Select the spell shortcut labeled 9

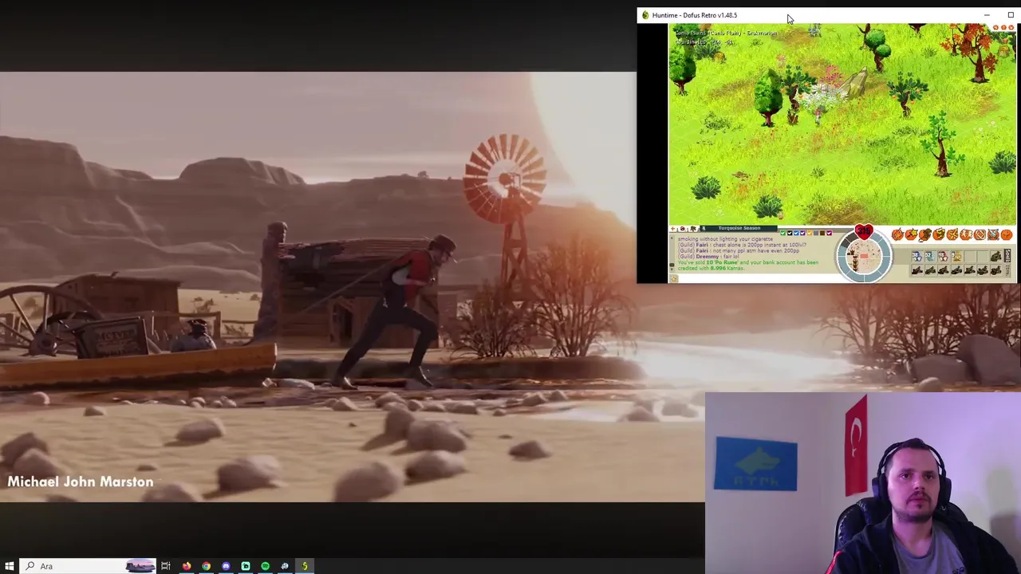click(x=956, y=256)
